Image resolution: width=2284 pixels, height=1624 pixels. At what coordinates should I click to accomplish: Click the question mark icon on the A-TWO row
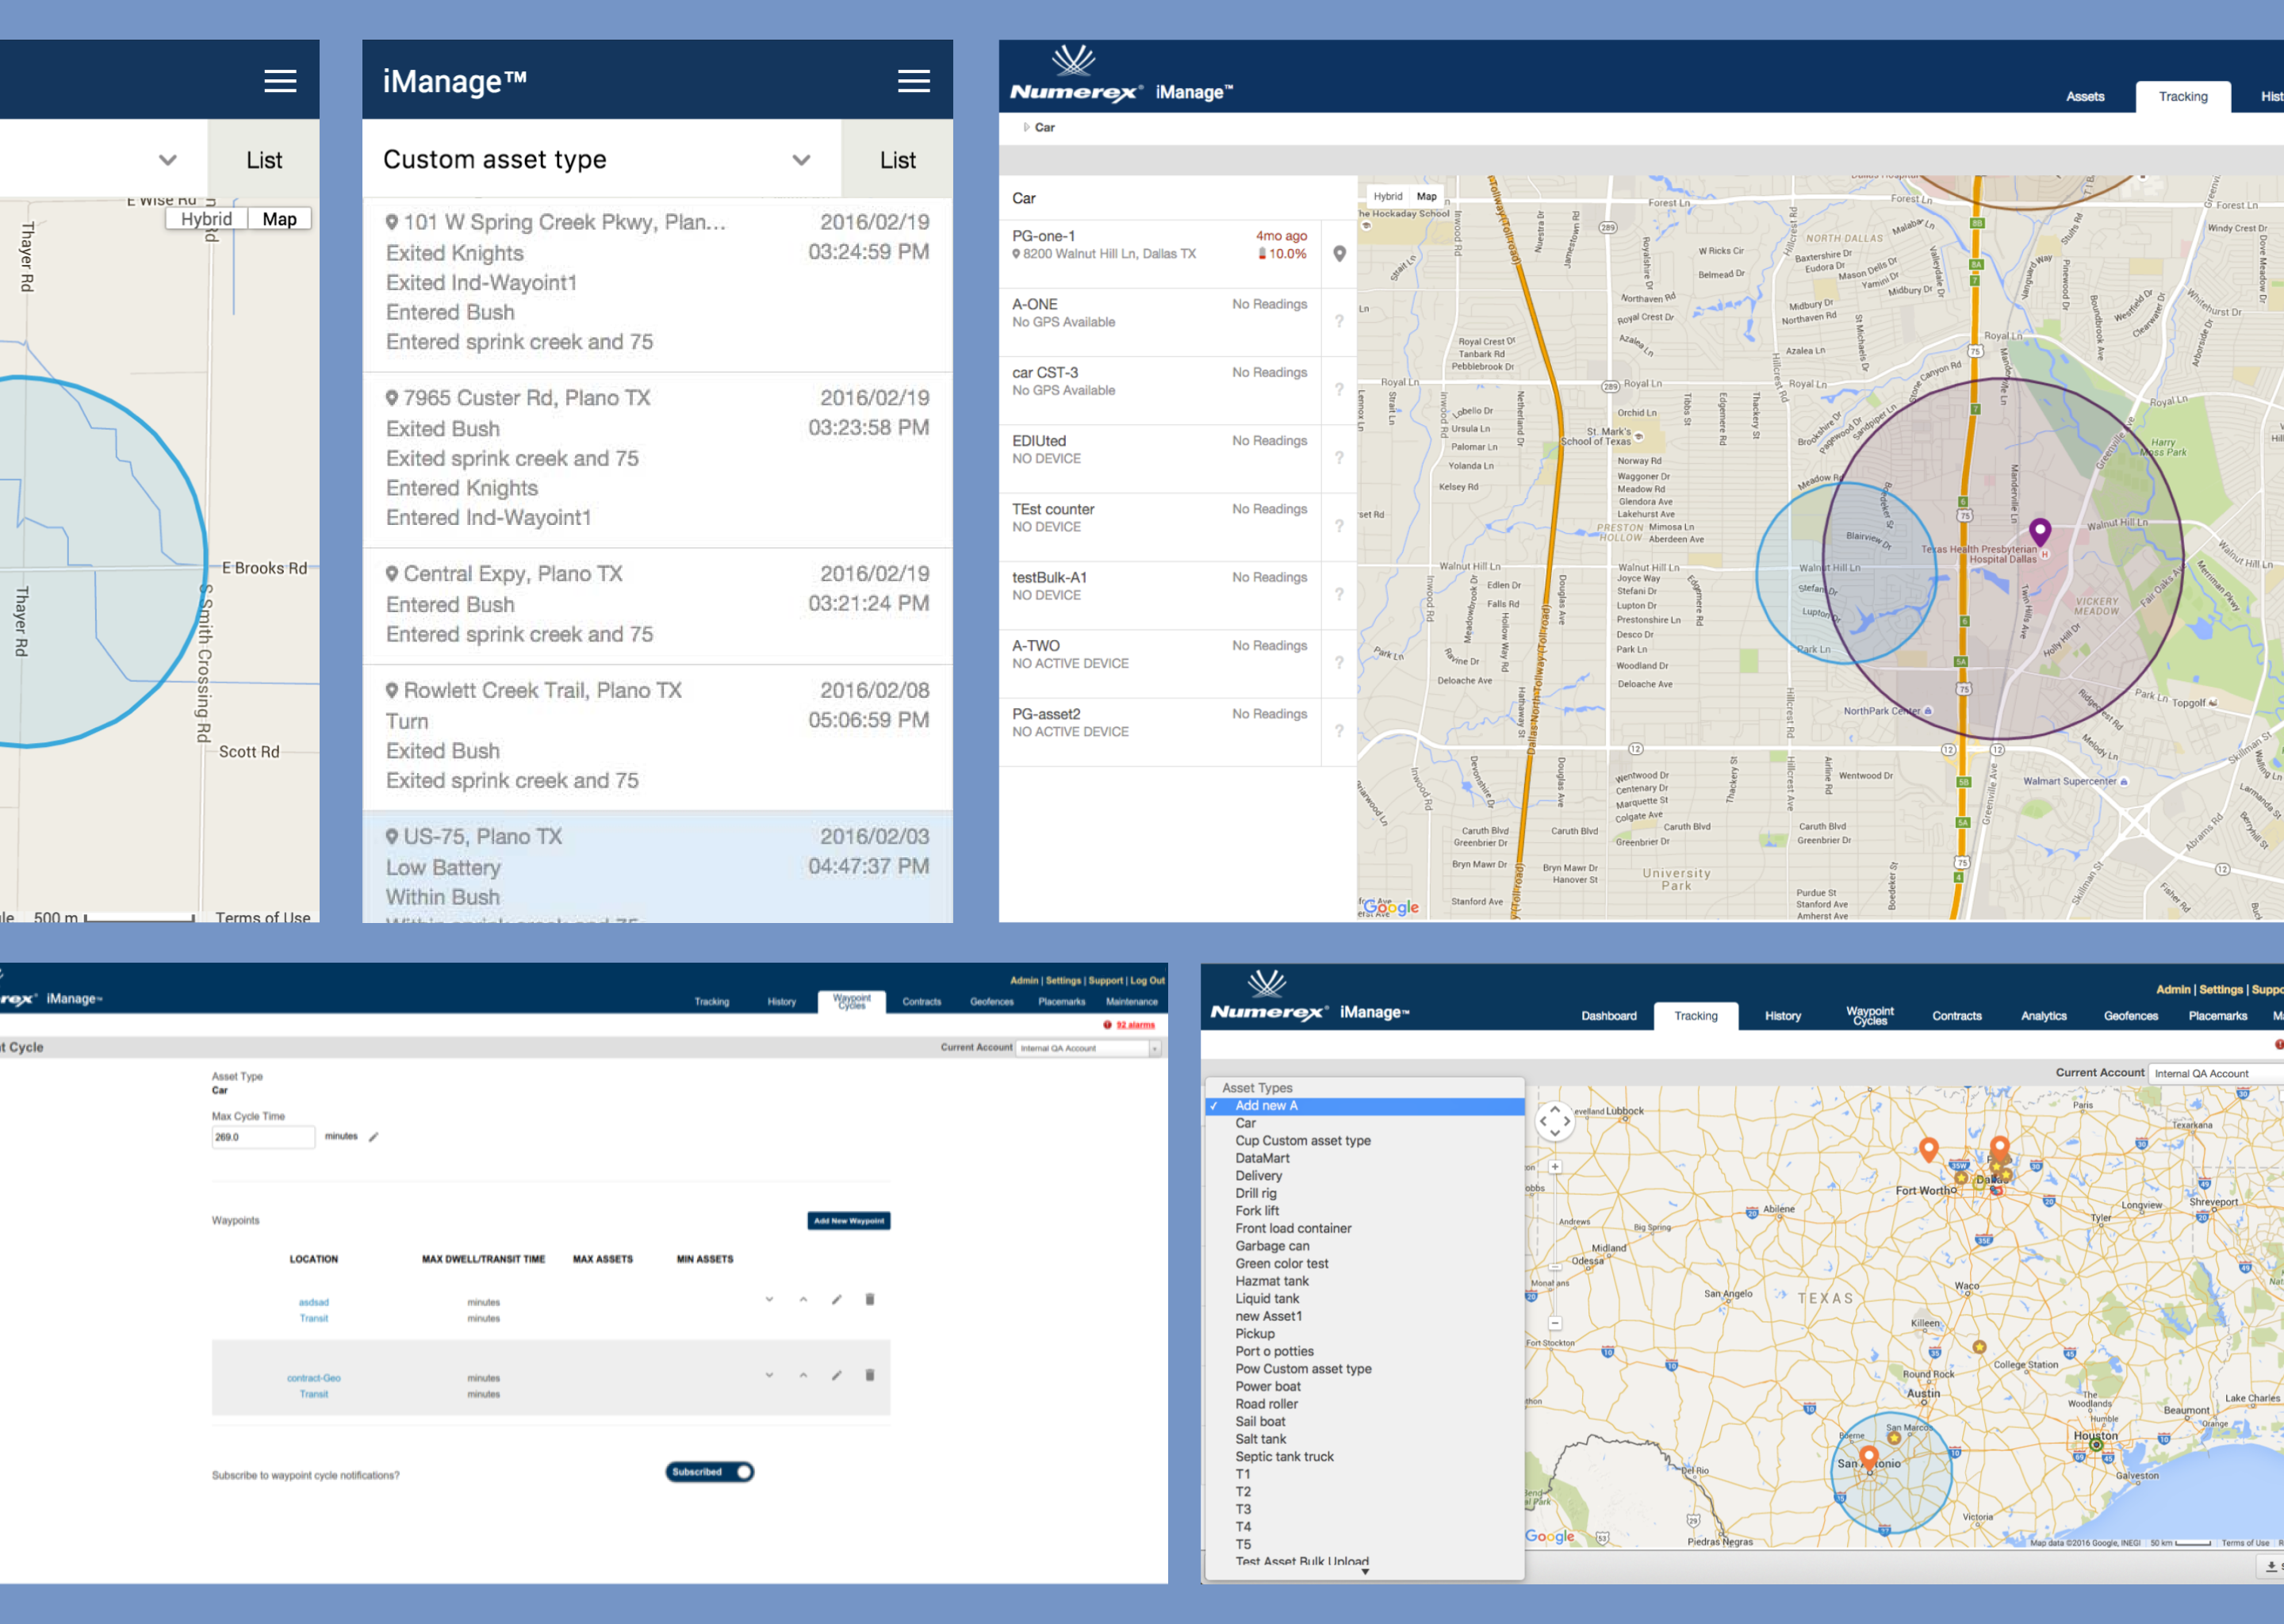coord(1339,663)
